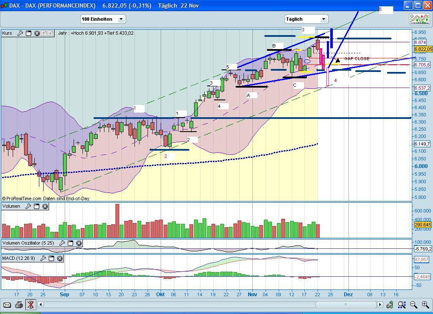The width and height of the screenshot is (433, 314).
Task: Maximize the Kurs panel window icon
Action: click(28, 33)
